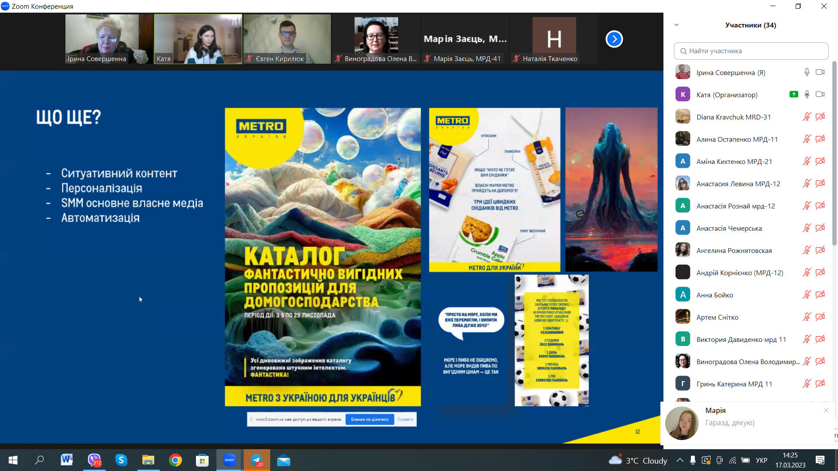838x471 pixels.
Task: Click muted mic icon for Анастасия Левина МРД-12
Action: [x=807, y=184]
